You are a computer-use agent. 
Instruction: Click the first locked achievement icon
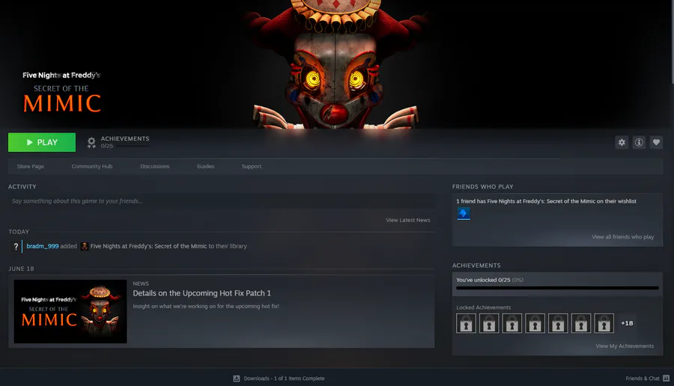click(x=466, y=323)
